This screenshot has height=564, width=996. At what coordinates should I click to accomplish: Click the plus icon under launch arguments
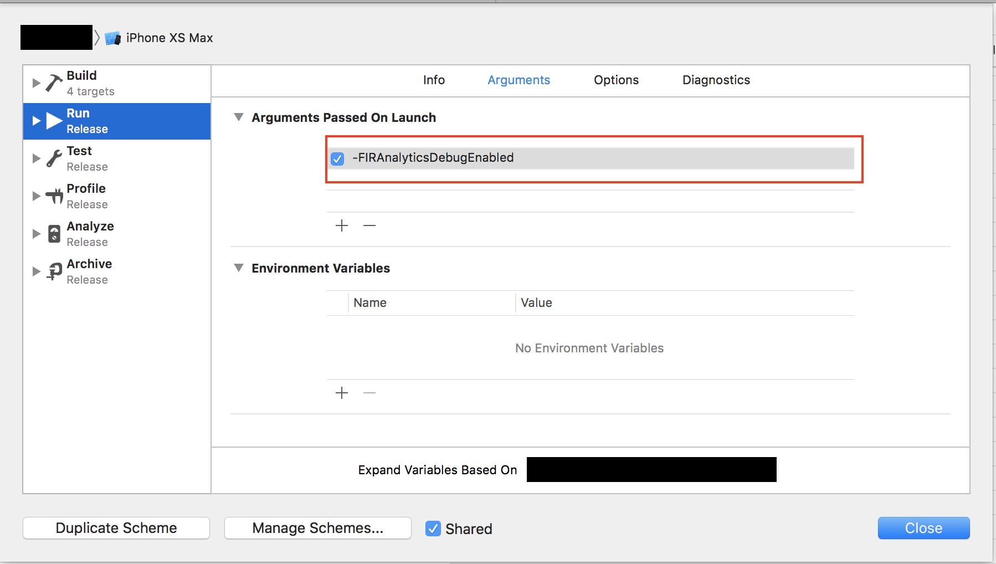[342, 225]
